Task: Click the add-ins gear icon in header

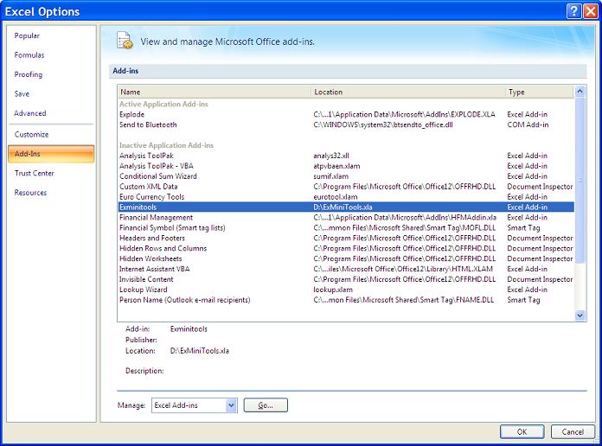Action: [x=125, y=41]
